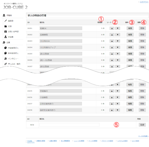
Task: Click the ログアウト link at top right
Action: click(x=144, y=2)
